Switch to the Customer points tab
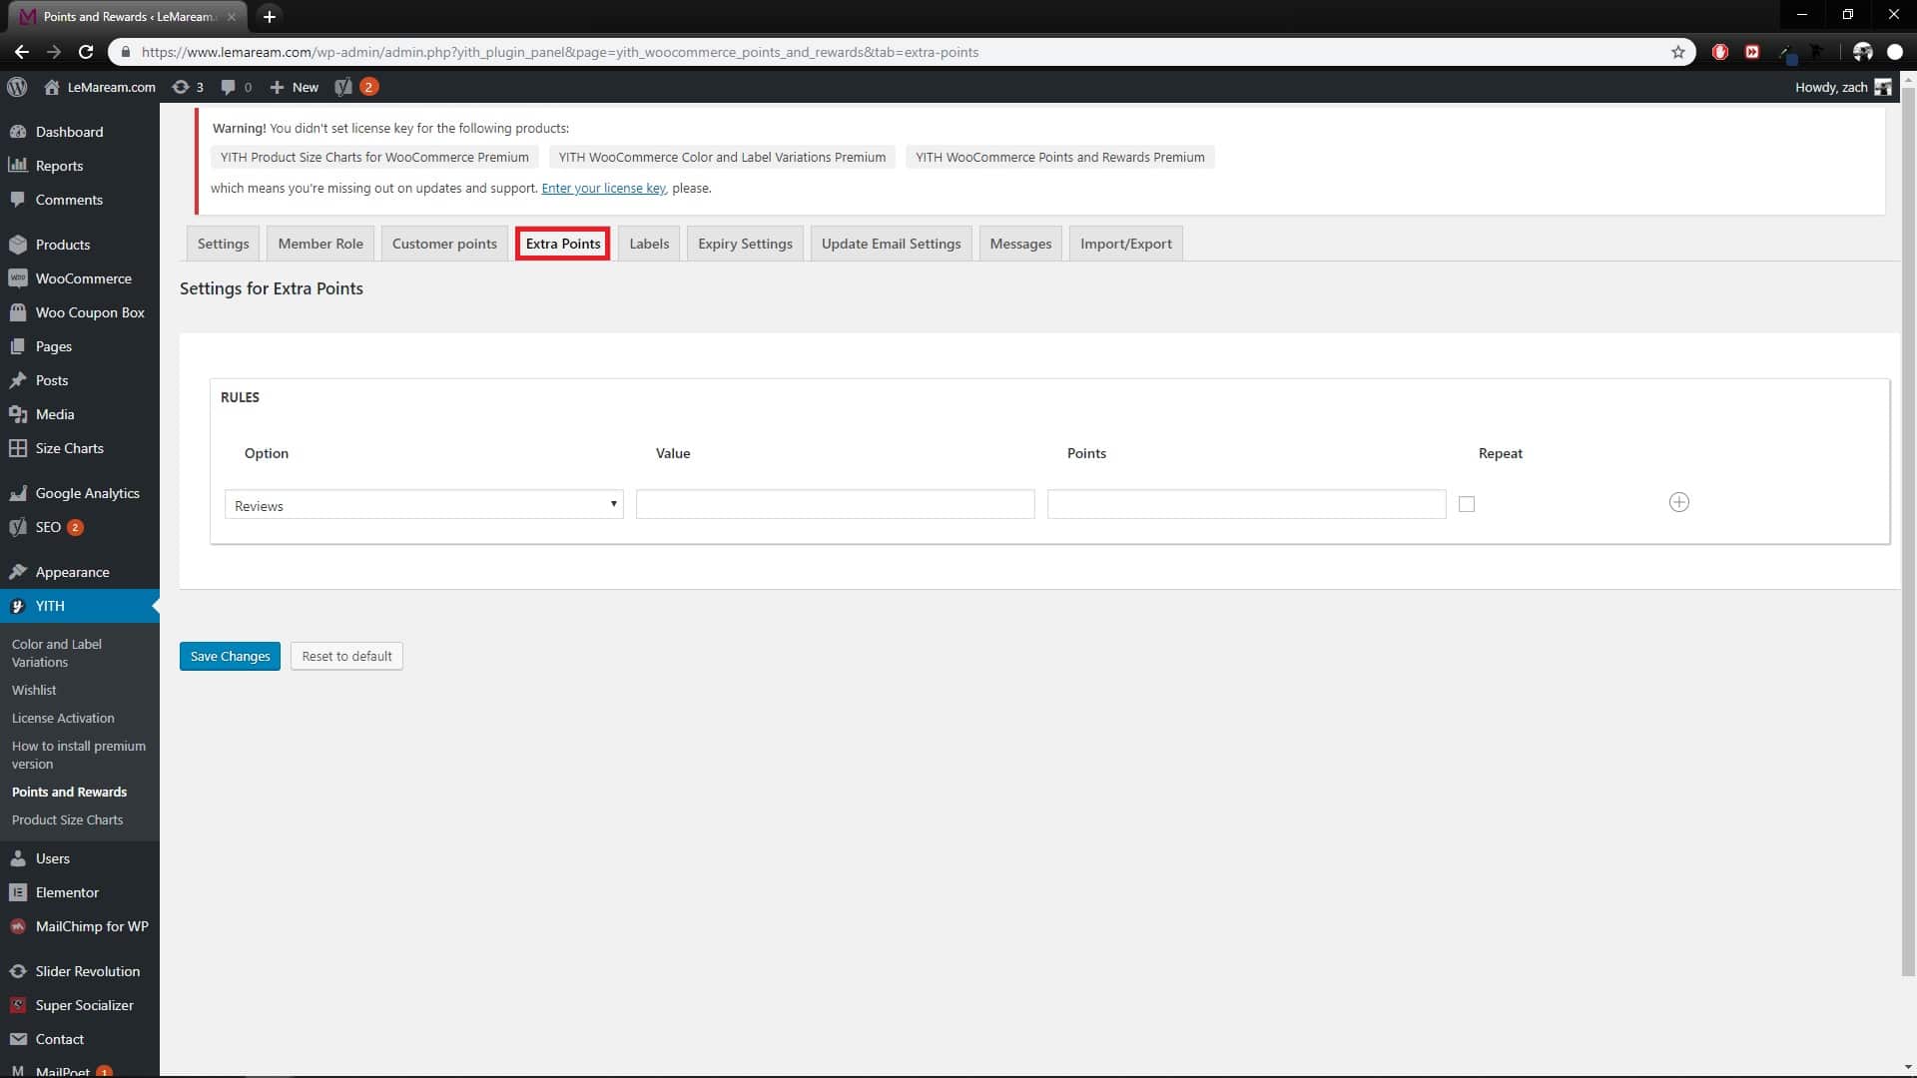Viewport: 1917px width, 1078px height. pos(444,244)
